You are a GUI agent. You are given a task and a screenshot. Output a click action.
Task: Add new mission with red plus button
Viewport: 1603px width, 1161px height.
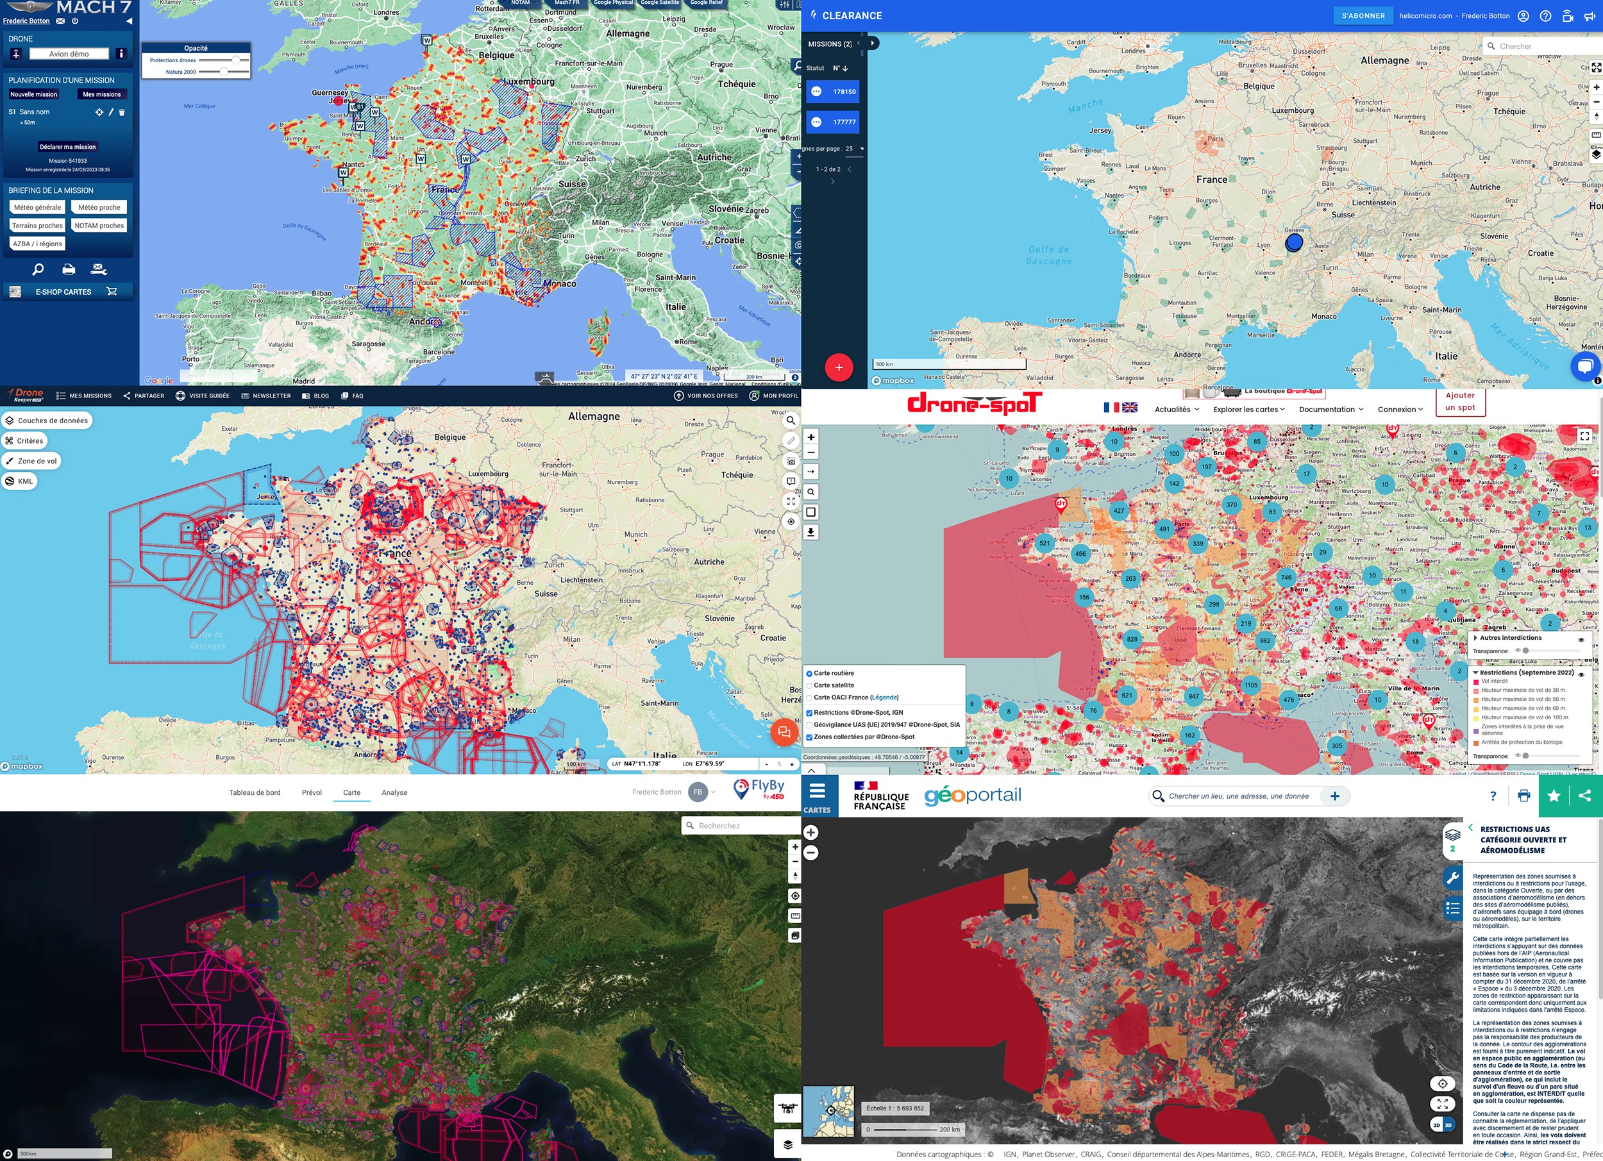point(839,367)
